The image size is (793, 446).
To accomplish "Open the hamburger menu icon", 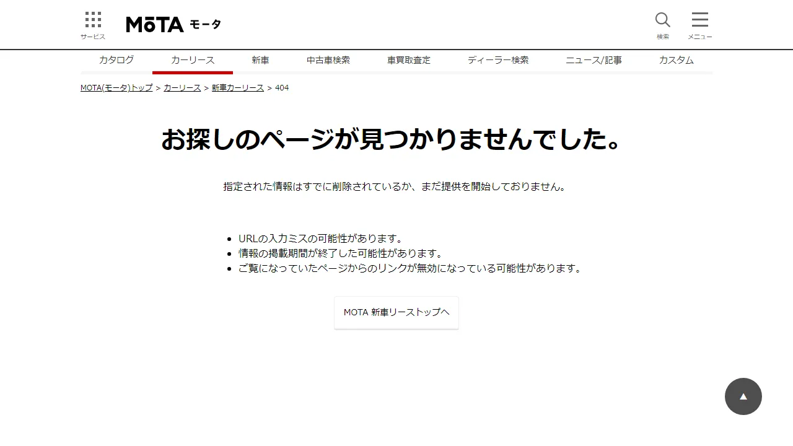I will click(x=699, y=20).
